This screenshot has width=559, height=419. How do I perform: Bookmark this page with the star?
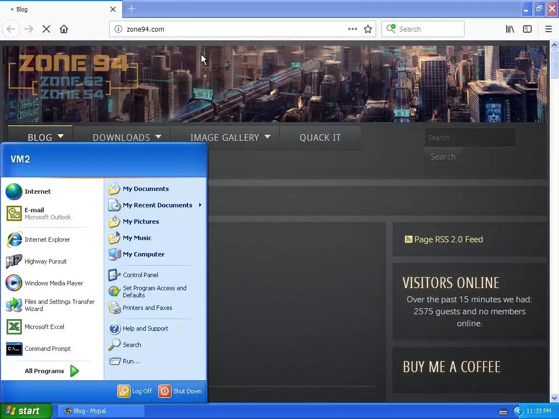tap(368, 29)
